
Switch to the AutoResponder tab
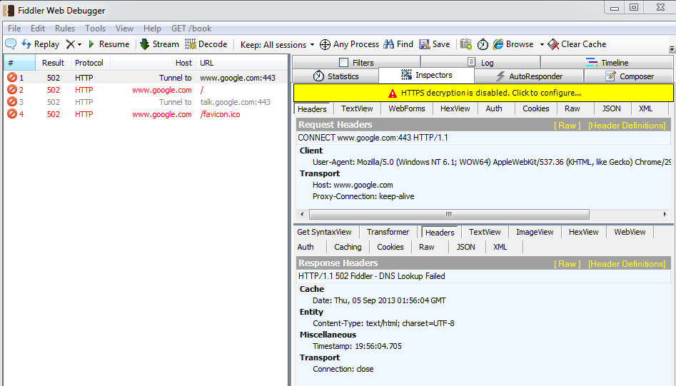click(x=529, y=76)
